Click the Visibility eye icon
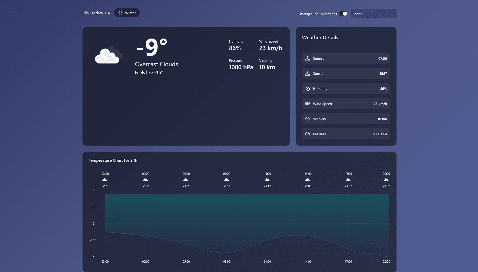478x272 pixels. pyautogui.click(x=307, y=119)
